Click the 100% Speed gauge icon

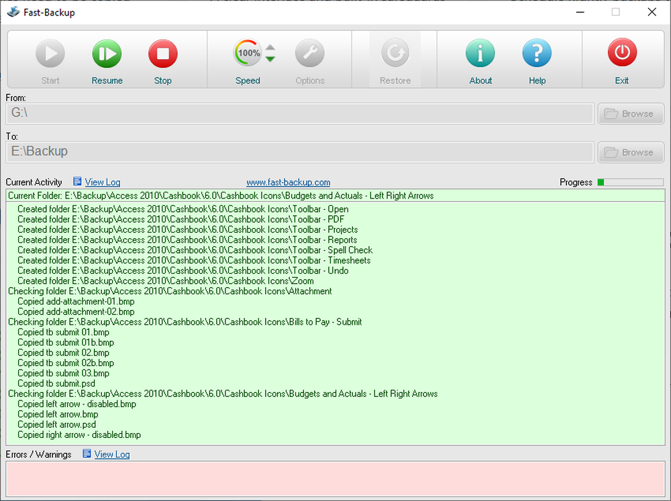pyautogui.click(x=248, y=53)
